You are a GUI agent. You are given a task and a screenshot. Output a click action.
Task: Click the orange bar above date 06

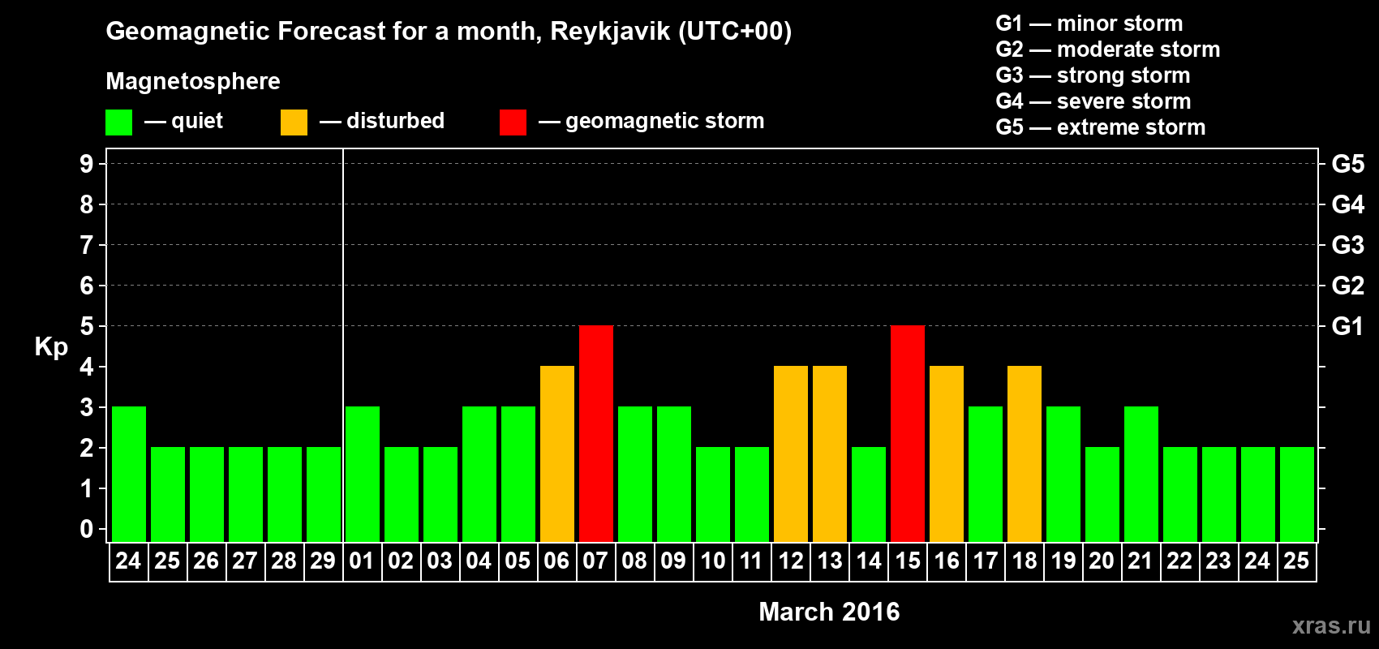pyautogui.click(x=557, y=453)
